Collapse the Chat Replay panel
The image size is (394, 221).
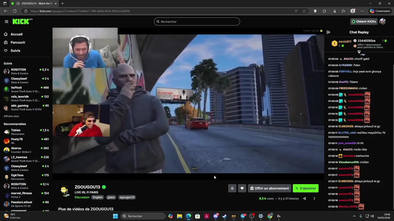click(328, 32)
